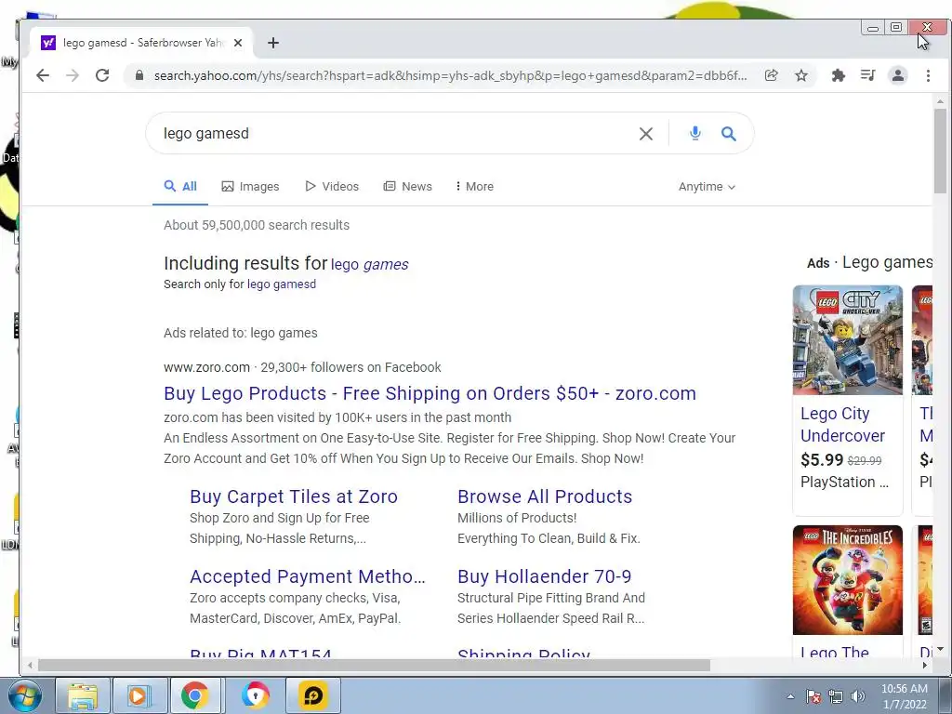Click the horizontal scrollbar right arrow

tap(924, 666)
